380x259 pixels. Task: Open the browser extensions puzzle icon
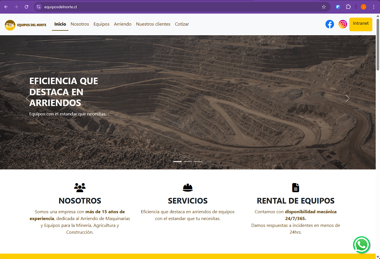348,7
